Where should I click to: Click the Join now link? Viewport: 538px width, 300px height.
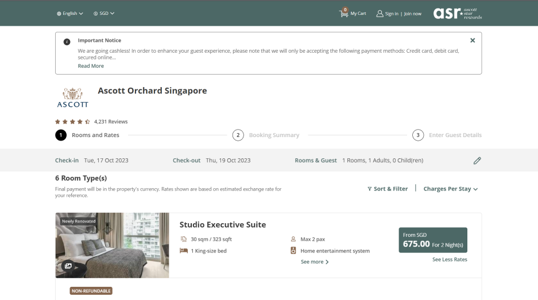click(x=412, y=13)
